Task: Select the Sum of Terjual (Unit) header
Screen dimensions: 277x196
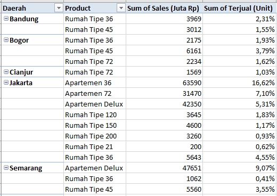Action: [240, 8]
